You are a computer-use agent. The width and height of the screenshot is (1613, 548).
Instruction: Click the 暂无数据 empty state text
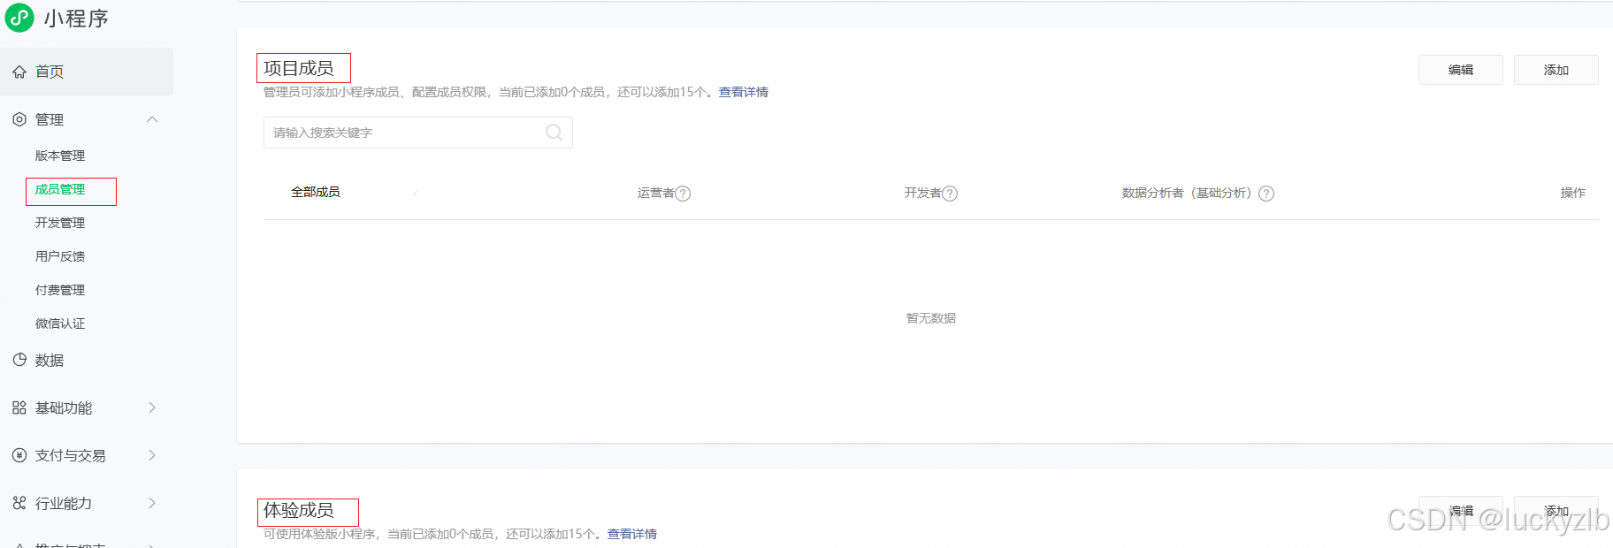click(x=931, y=318)
